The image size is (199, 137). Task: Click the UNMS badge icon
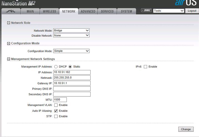(x=146, y=11)
